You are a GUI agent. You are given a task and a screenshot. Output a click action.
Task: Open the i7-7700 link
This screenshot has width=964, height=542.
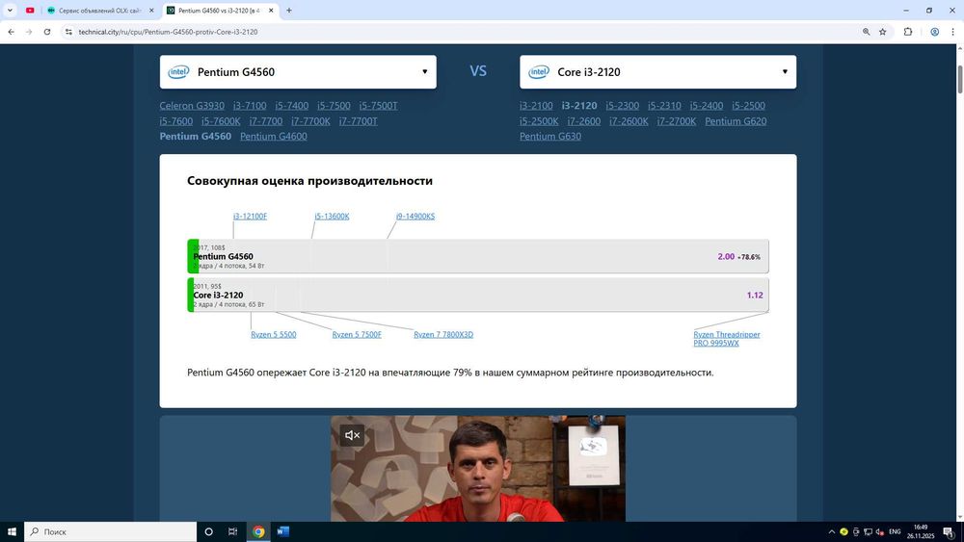pyautogui.click(x=266, y=121)
